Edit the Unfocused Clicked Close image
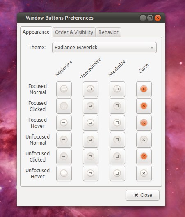This screenshot has height=217, width=185. click(x=144, y=157)
